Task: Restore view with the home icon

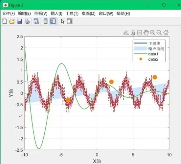Action: click(166, 33)
